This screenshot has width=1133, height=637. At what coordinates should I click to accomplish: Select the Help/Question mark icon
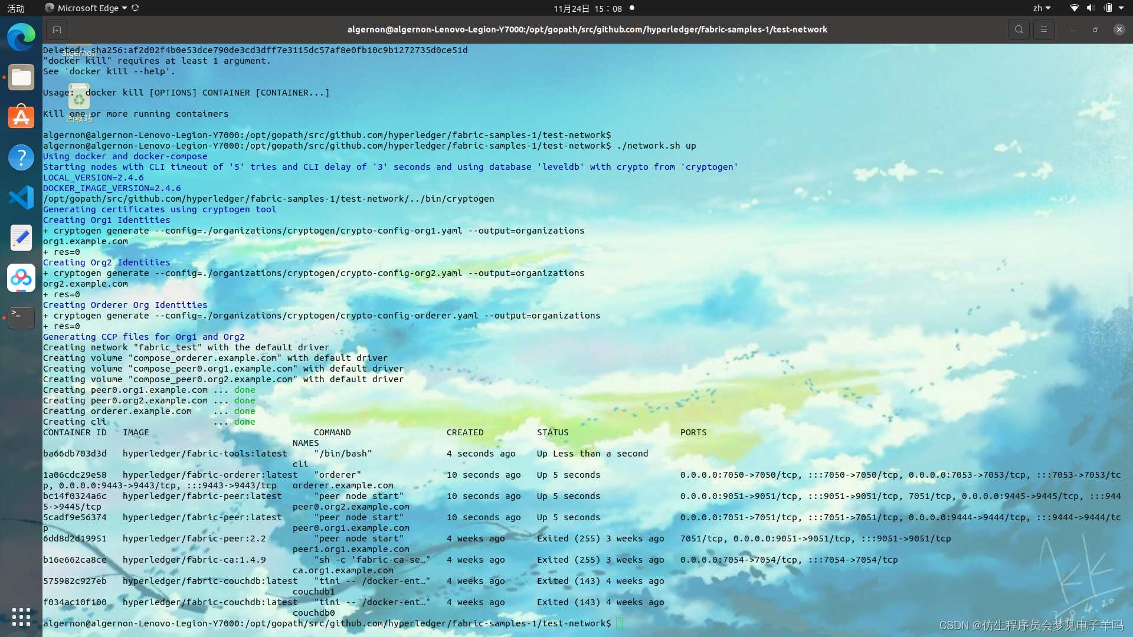20,157
